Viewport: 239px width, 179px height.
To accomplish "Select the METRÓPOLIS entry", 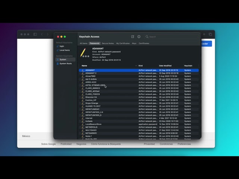I will coord(139,127).
